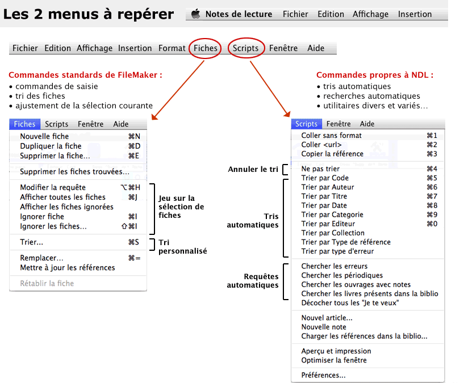Click Fichier in the middle menu bar

click(x=25, y=48)
